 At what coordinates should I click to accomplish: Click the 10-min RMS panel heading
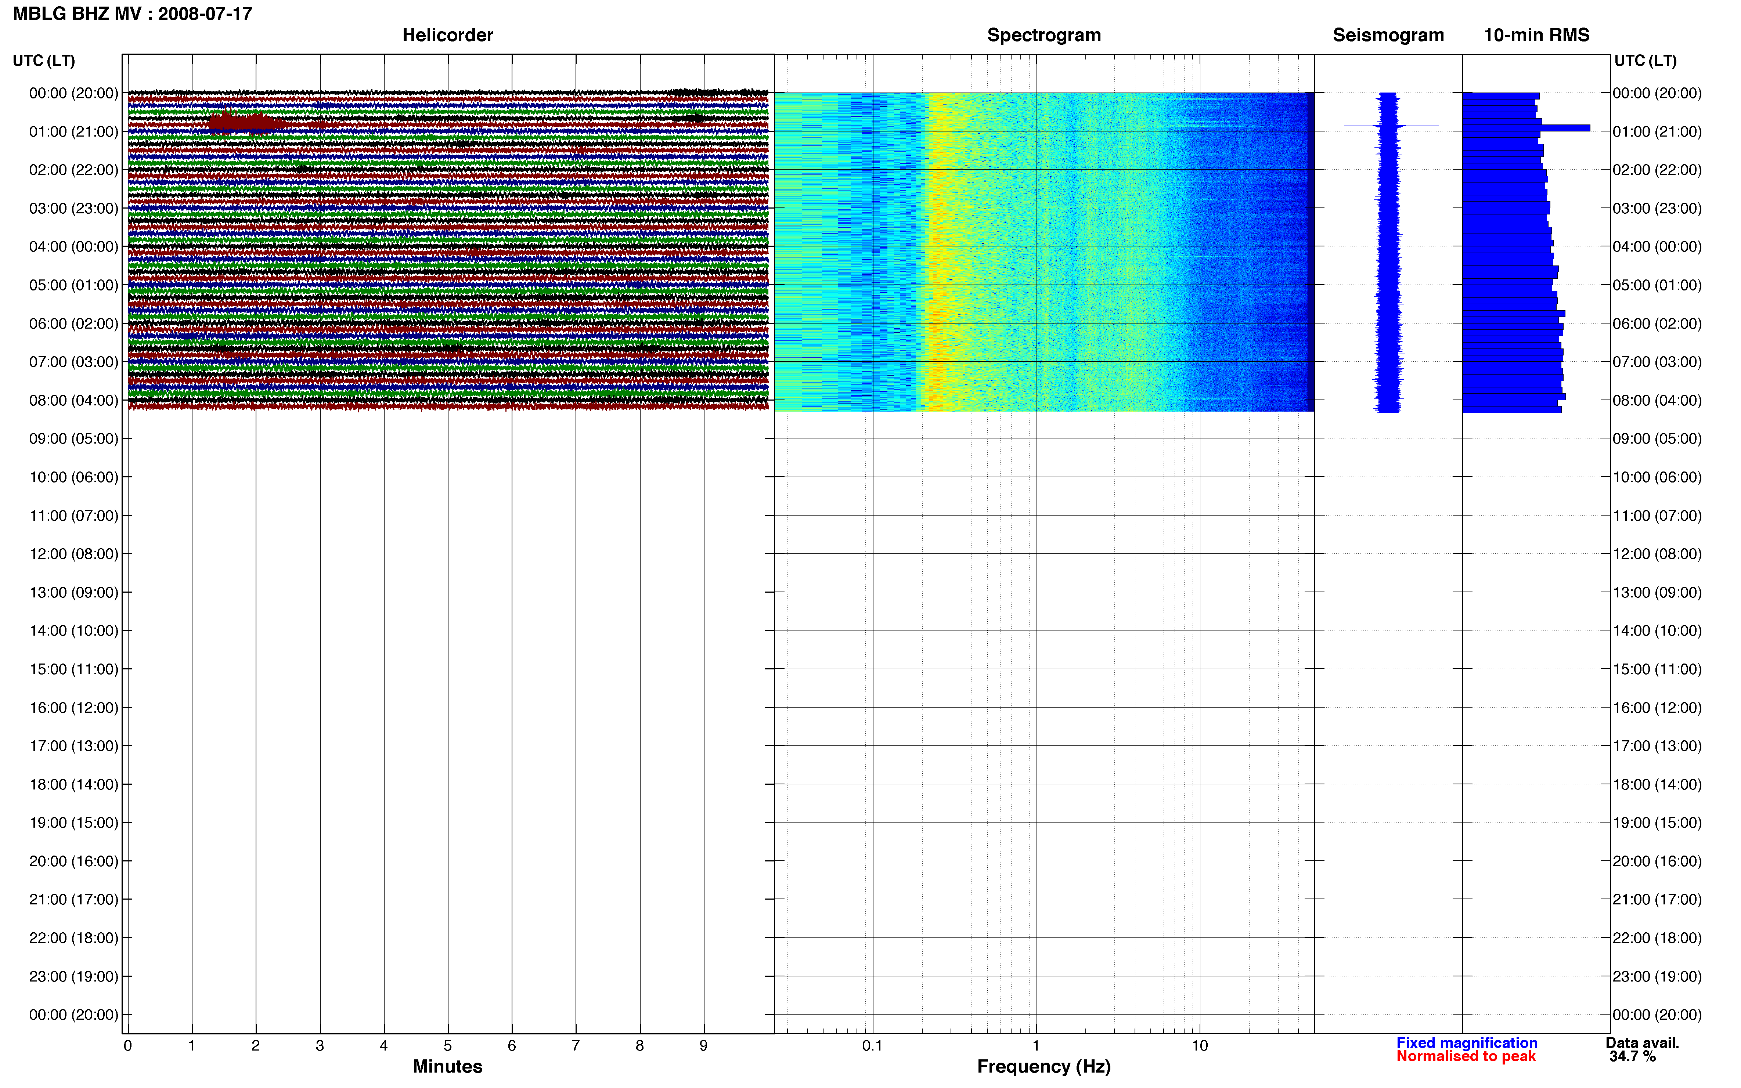pos(1536,35)
